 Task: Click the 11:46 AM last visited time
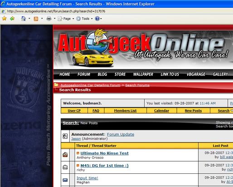pyautogui.click(x=208, y=103)
